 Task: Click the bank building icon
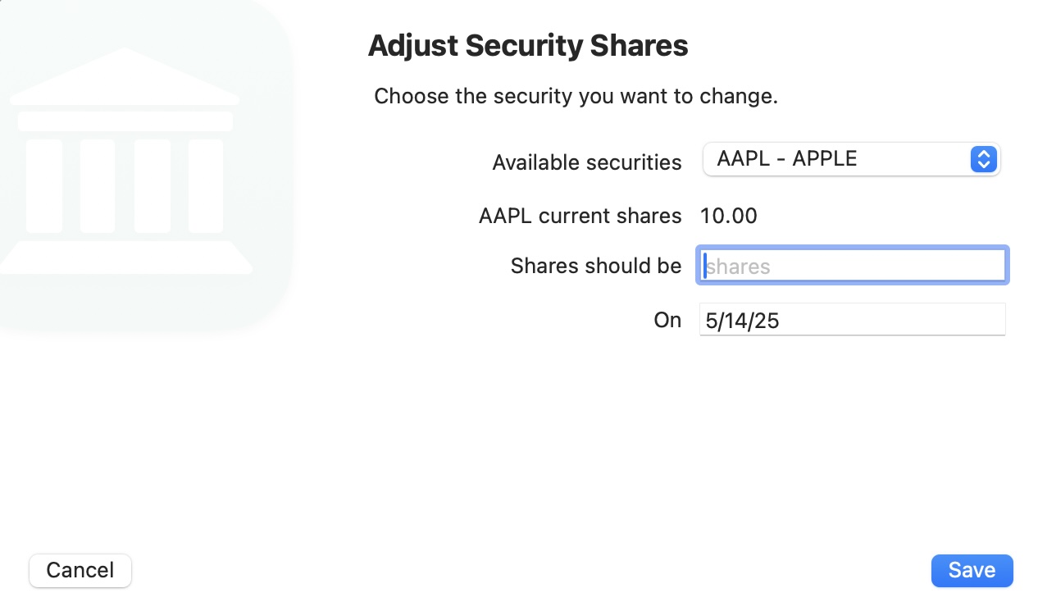point(125,164)
